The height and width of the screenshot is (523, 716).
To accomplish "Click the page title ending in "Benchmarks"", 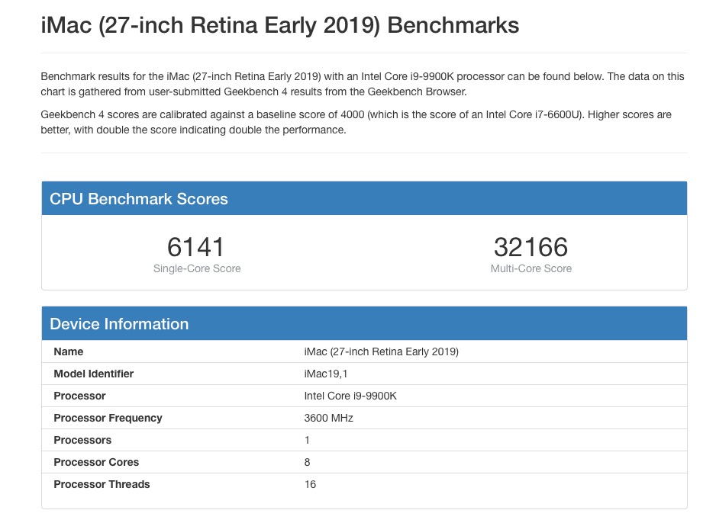I will pyautogui.click(x=280, y=25).
